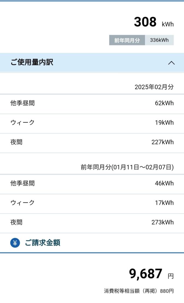Select the 273kWh previous-year nighttime value
184x303 pixels.
pos(162,222)
